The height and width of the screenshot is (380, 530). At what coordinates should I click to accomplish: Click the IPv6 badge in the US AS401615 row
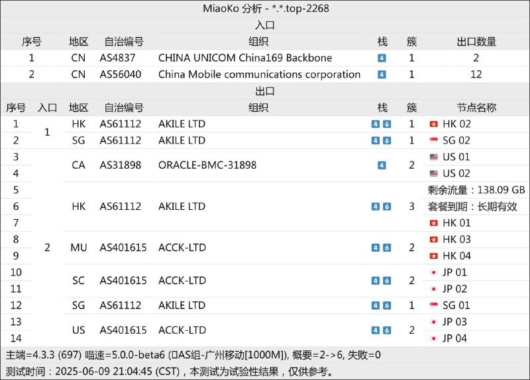tap(387, 330)
